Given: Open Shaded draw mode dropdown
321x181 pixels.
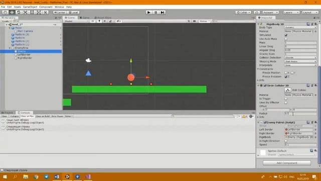Looking at the screenshot, I should (77, 21).
